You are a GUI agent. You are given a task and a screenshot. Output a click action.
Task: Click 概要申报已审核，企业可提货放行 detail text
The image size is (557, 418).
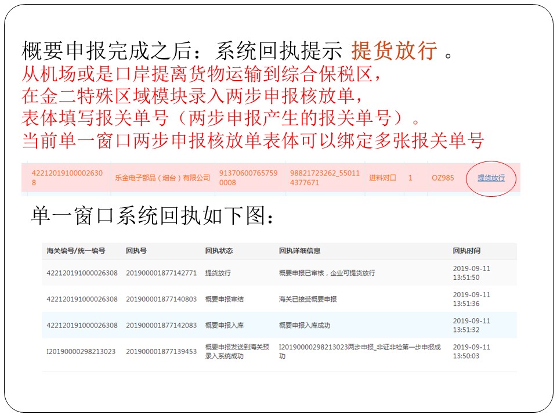tap(327, 272)
